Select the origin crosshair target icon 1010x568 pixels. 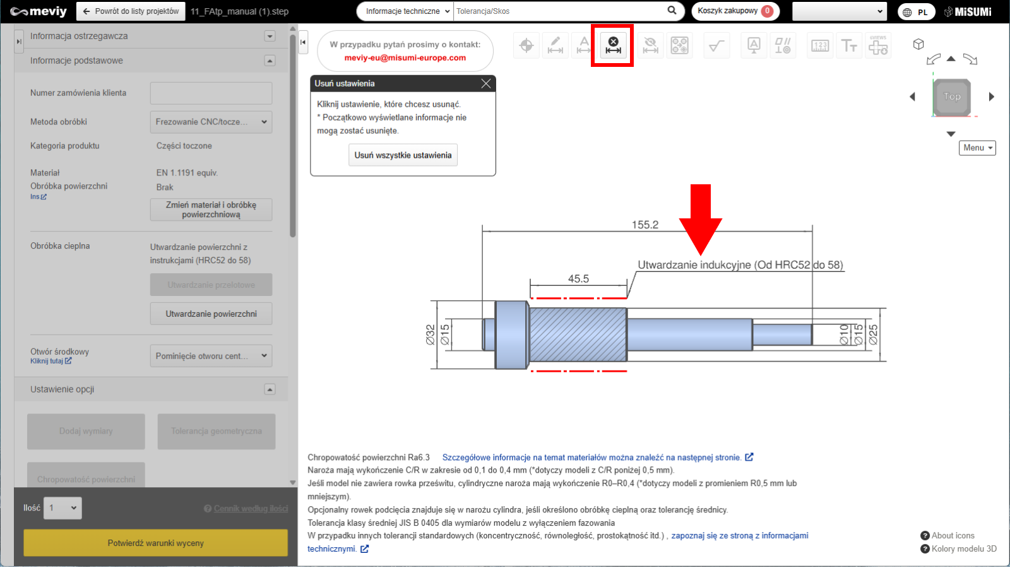click(526, 45)
